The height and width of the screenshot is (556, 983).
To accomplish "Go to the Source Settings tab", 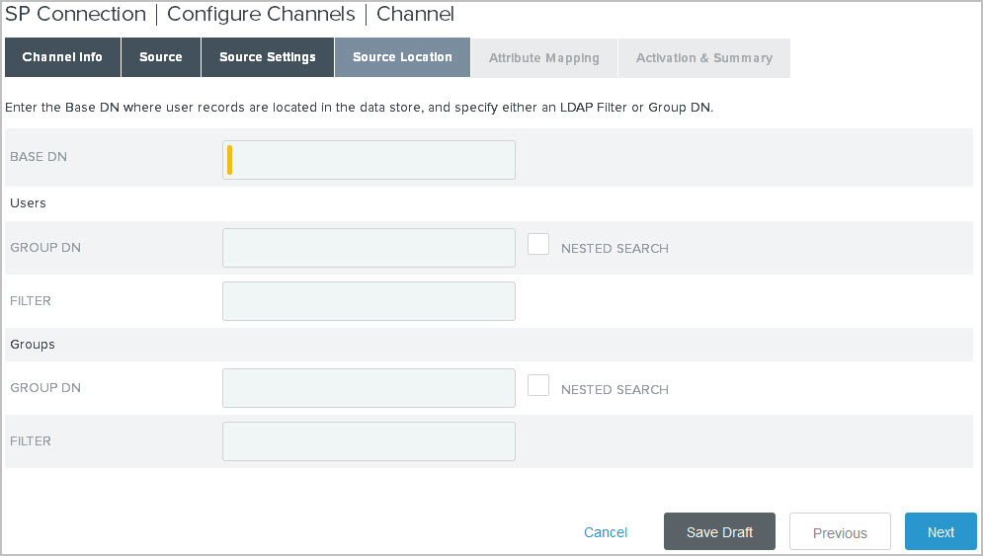I will click(x=268, y=57).
